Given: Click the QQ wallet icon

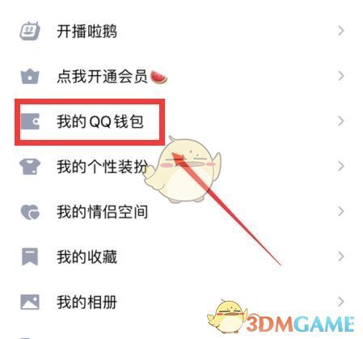Looking at the screenshot, I should pyautogui.click(x=30, y=121).
